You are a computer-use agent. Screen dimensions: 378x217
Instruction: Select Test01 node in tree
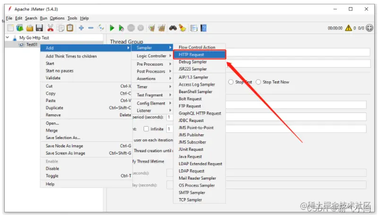coord(32,44)
